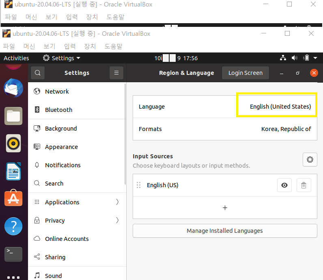Open 파일 menu in front VirtualBox window
Image resolution: width=323 pixels, height=280 pixels.
point(9,46)
